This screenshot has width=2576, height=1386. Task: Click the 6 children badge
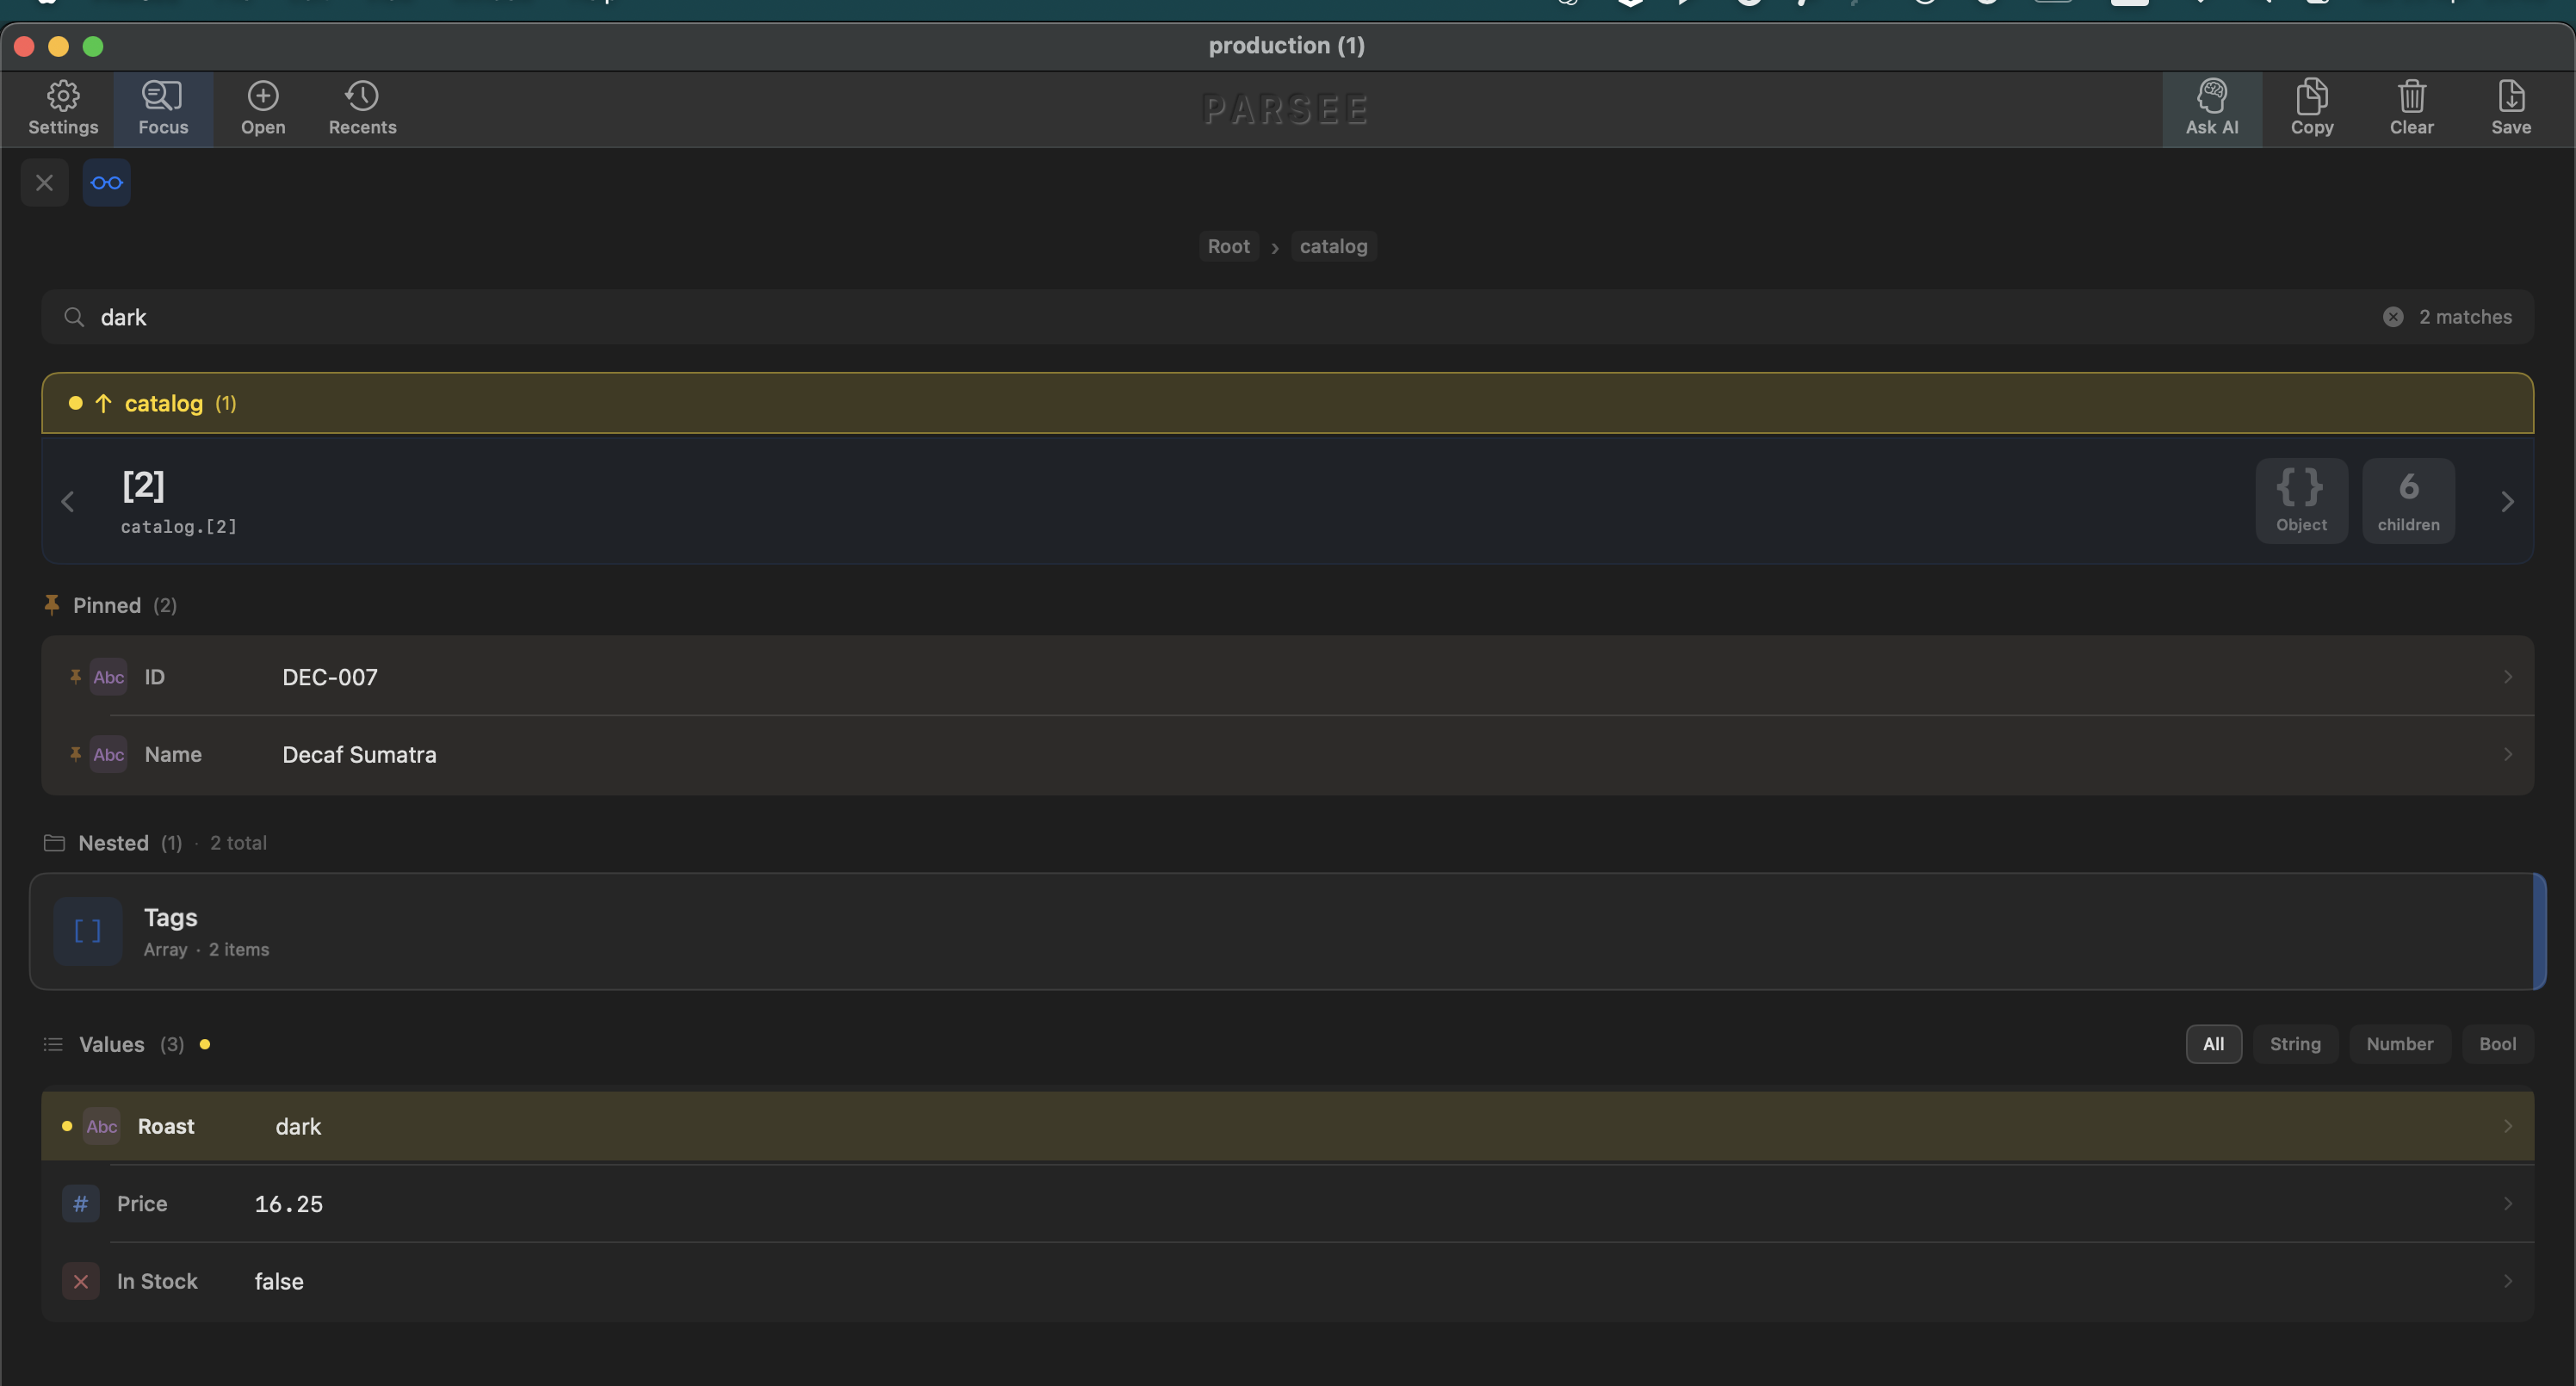click(x=2408, y=500)
